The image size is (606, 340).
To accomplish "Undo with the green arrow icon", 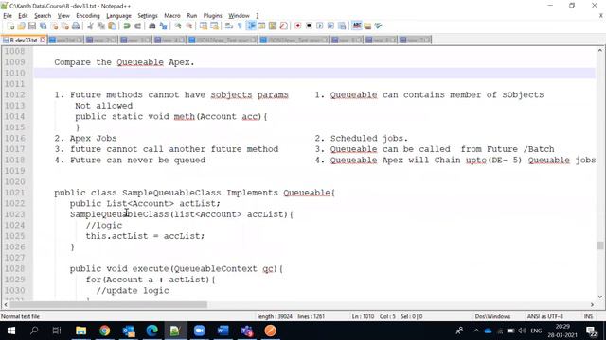I will (126, 25).
